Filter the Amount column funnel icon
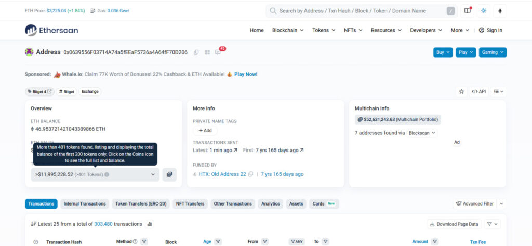 (x=434, y=242)
